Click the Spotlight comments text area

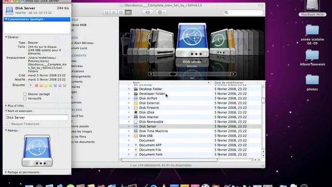[37, 28]
